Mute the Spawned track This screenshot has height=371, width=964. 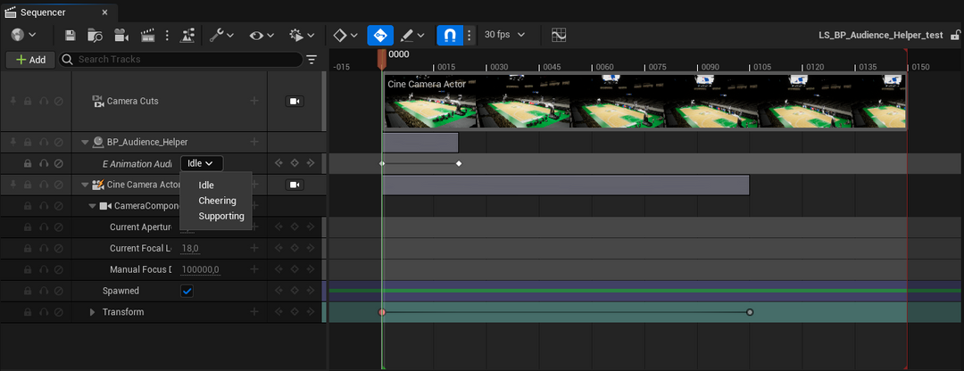coord(59,291)
